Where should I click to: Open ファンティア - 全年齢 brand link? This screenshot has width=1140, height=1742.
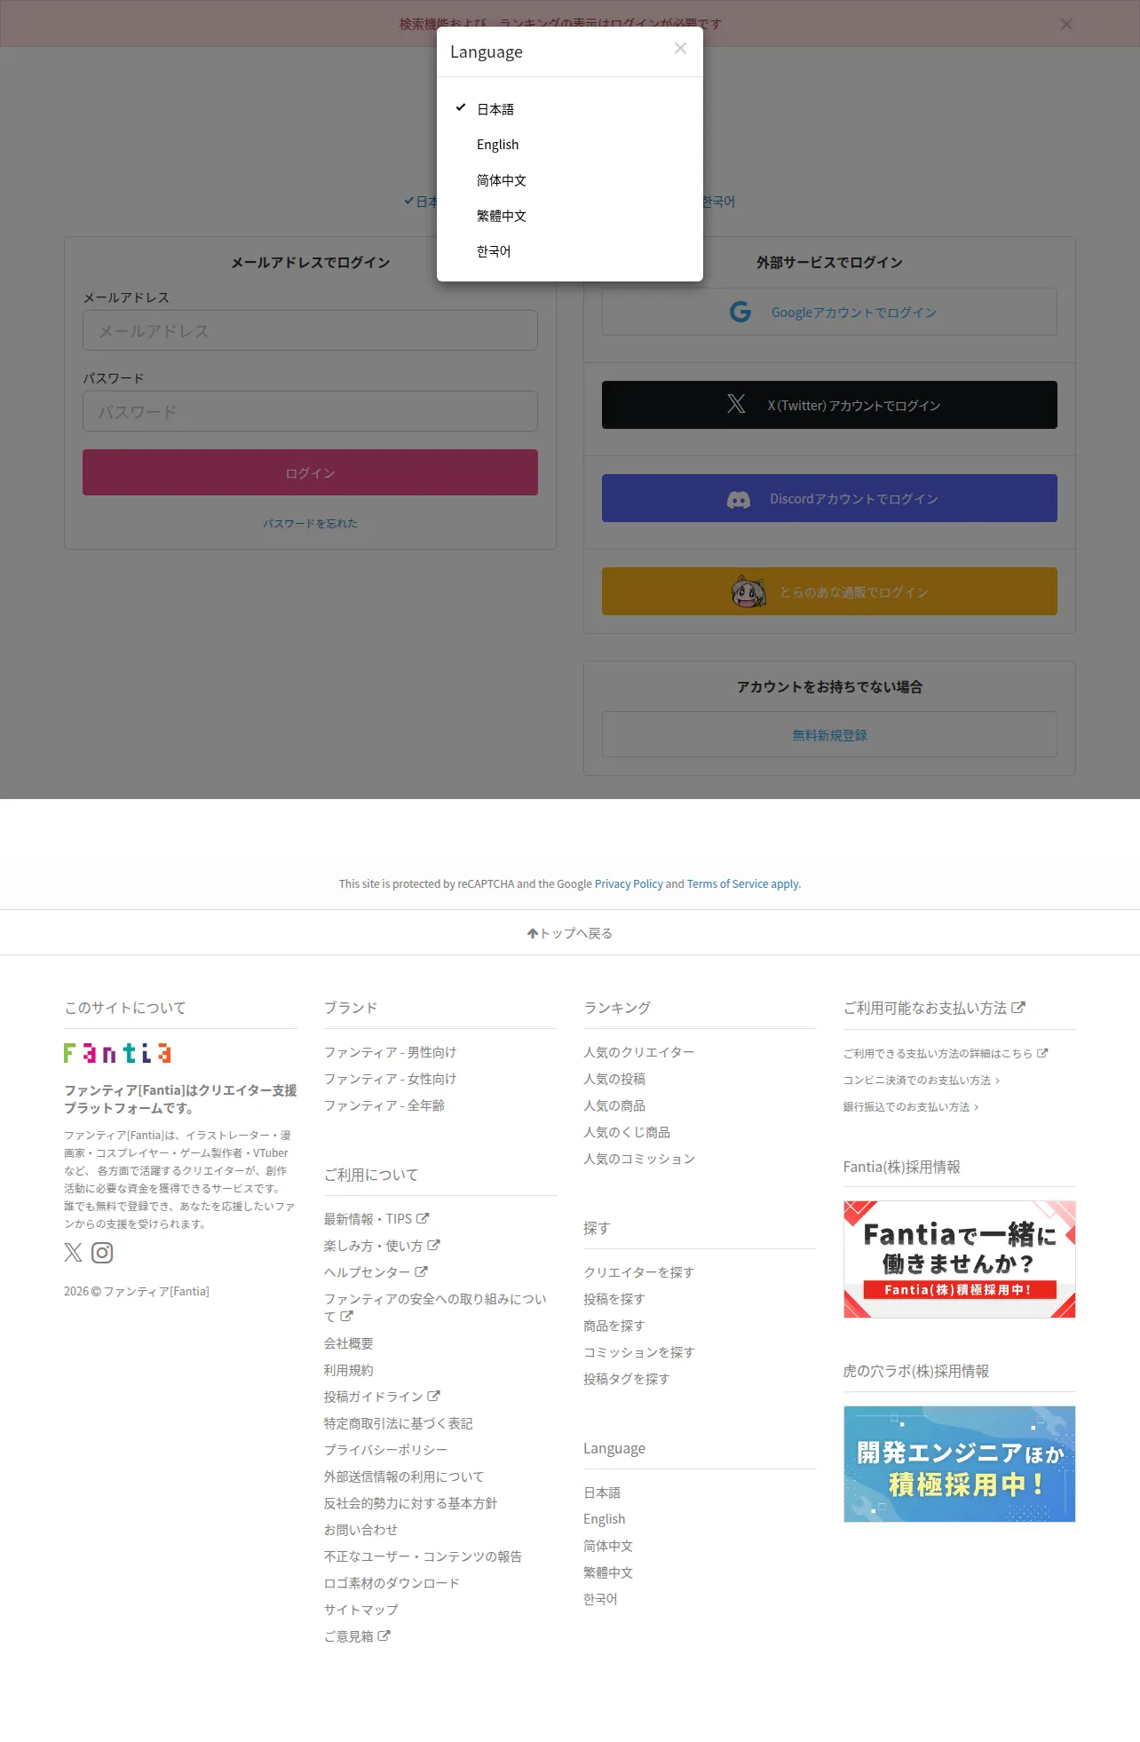(x=384, y=1105)
